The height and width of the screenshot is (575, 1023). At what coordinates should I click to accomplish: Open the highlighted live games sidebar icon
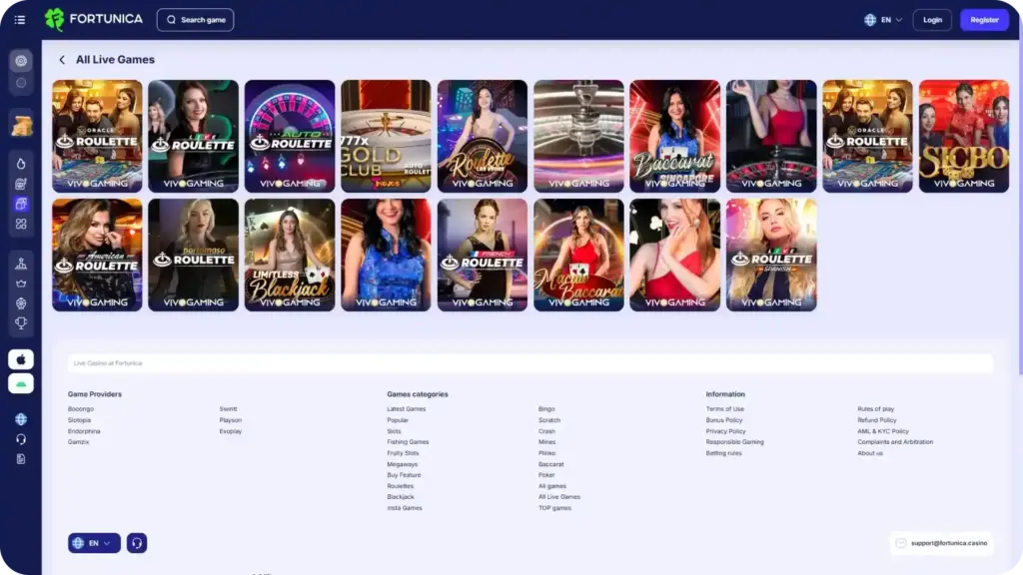[21, 204]
